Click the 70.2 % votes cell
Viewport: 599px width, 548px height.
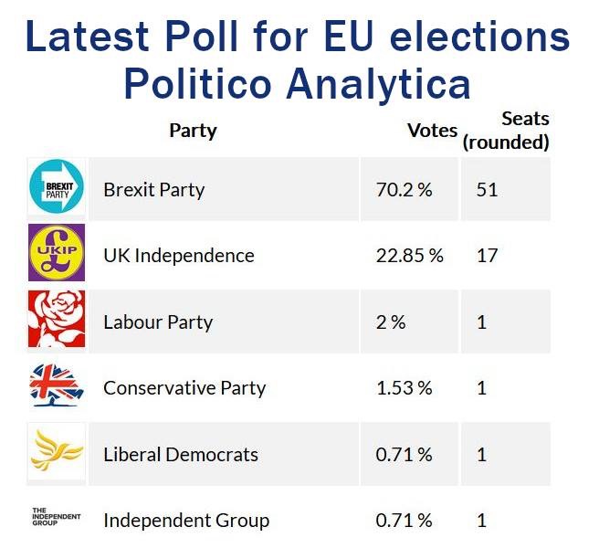[404, 190]
